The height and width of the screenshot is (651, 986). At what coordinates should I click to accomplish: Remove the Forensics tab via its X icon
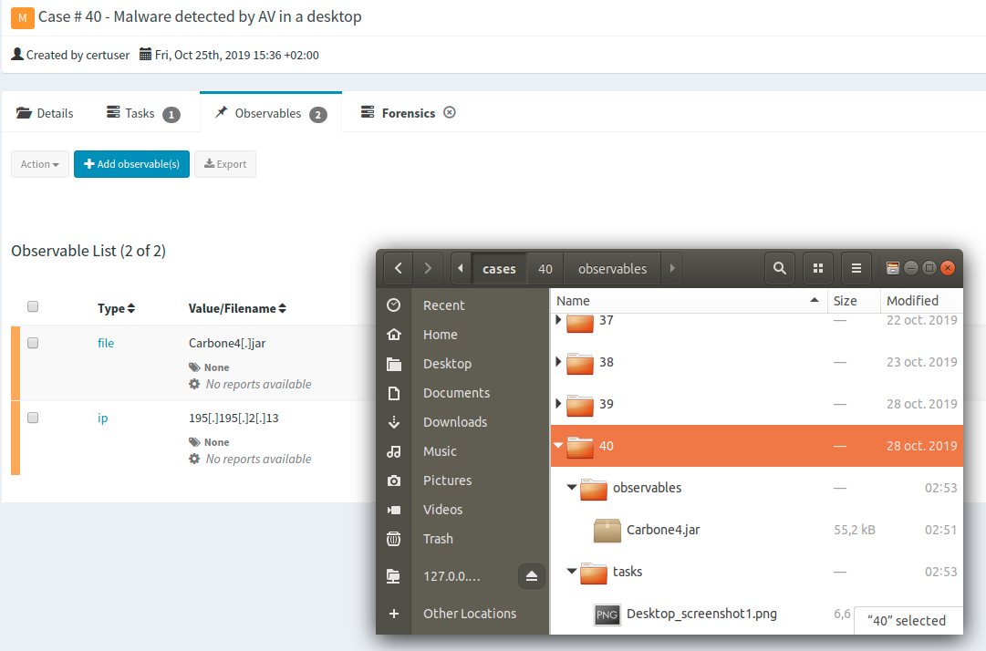point(449,112)
